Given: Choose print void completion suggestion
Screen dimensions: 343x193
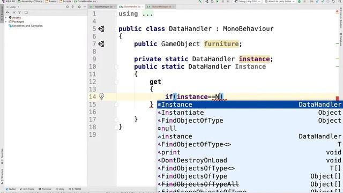Looking at the screenshot, I should click(250, 152).
